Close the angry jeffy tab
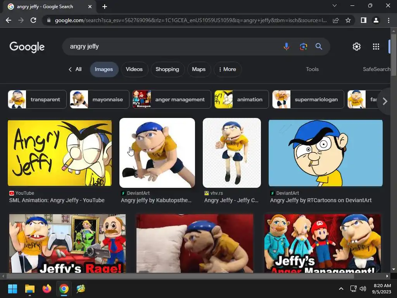 [90, 7]
